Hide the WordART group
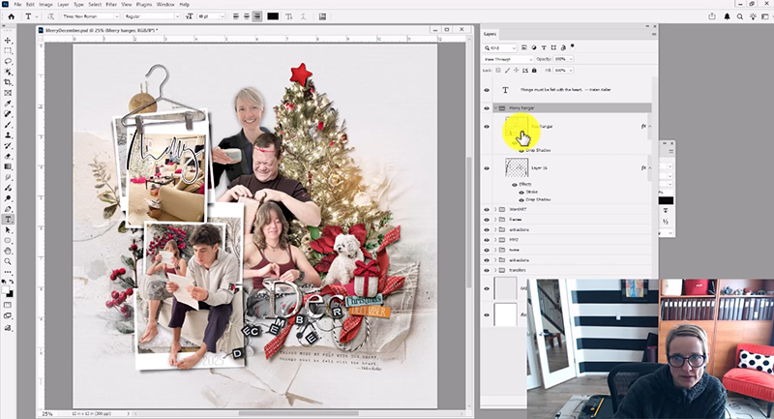This screenshot has height=419, width=774. 487,209
